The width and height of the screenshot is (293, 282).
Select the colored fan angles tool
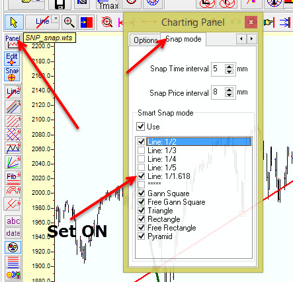click(13, 162)
